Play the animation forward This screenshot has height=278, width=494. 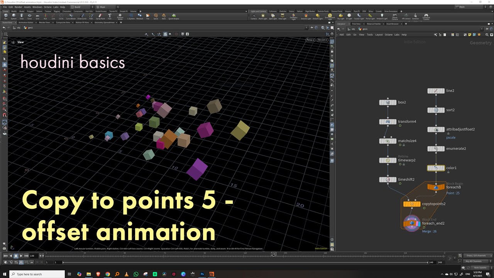(21, 256)
